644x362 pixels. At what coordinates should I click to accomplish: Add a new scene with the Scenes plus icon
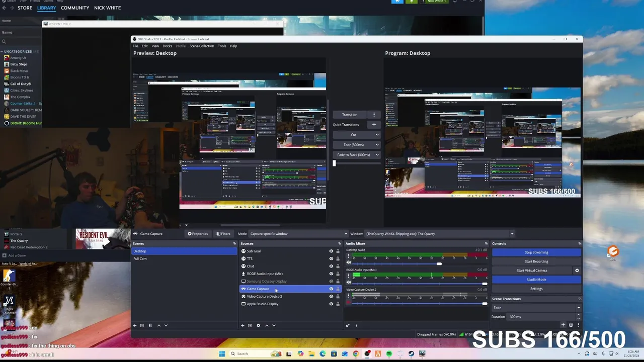click(x=135, y=325)
